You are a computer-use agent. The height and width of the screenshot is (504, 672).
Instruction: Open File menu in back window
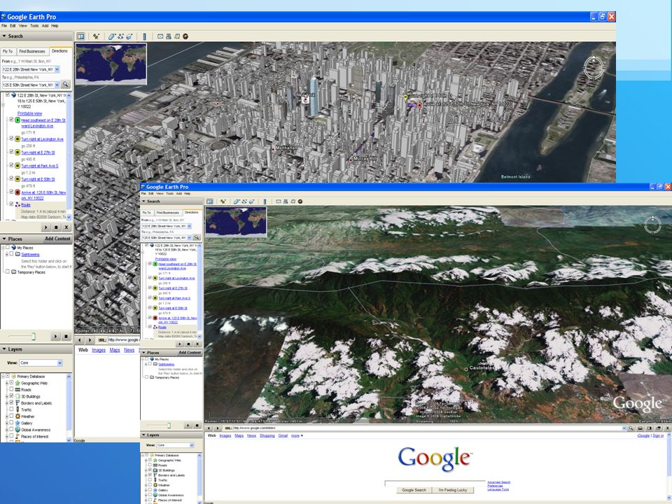point(4,26)
